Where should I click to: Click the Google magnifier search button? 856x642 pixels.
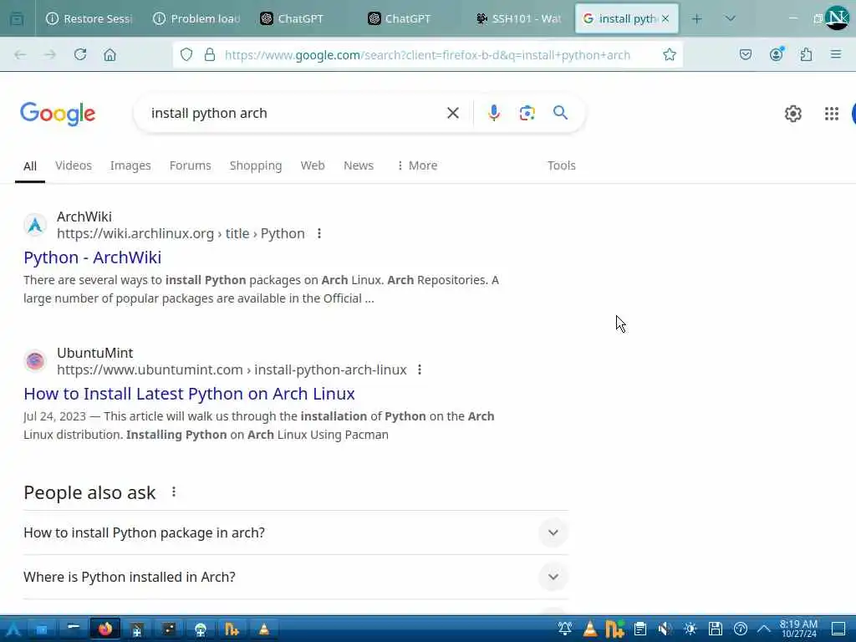click(560, 113)
